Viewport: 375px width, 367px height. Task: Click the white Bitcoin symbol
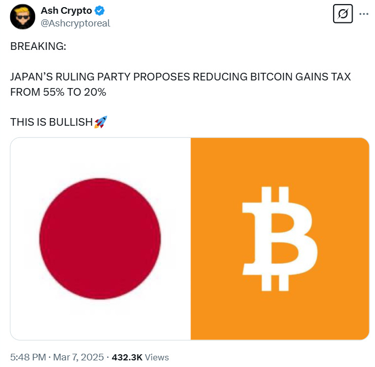tap(280, 239)
